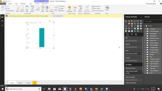Image resolution: width=162 pixels, height=91 pixels.
Task: Click the Refresh icon
Action: tap(37, 8)
